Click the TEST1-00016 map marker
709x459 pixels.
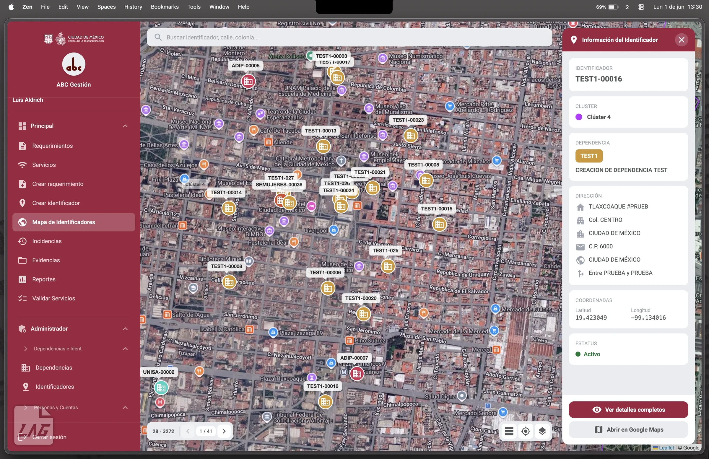[325, 402]
